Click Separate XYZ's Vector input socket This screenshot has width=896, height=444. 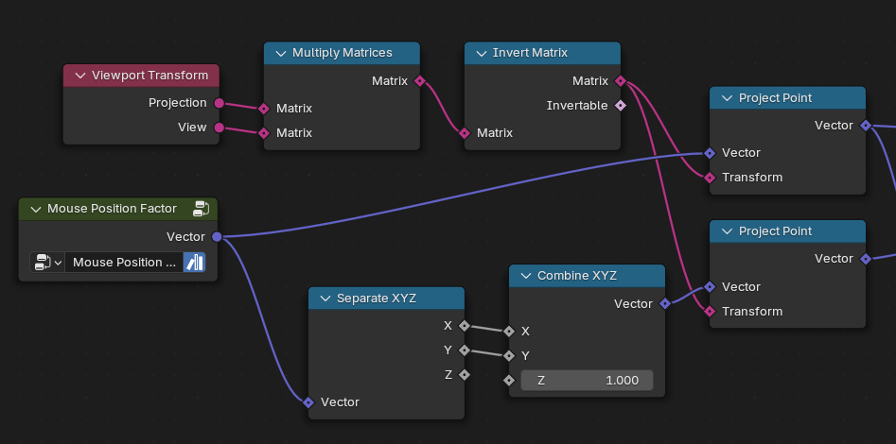[308, 403]
